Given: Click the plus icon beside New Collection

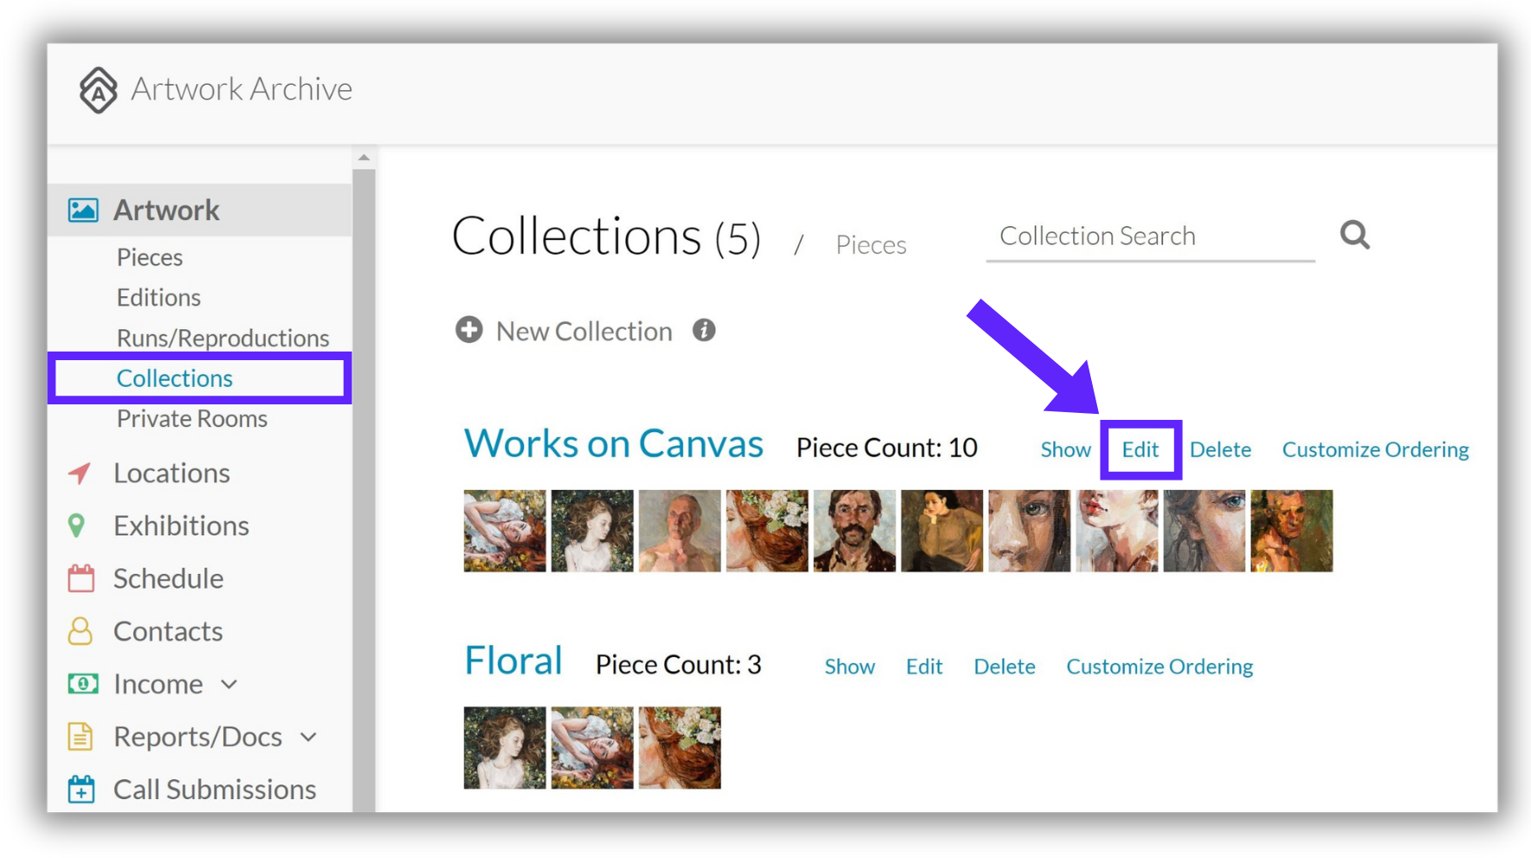Looking at the screenshot, I should pos(469,330).
